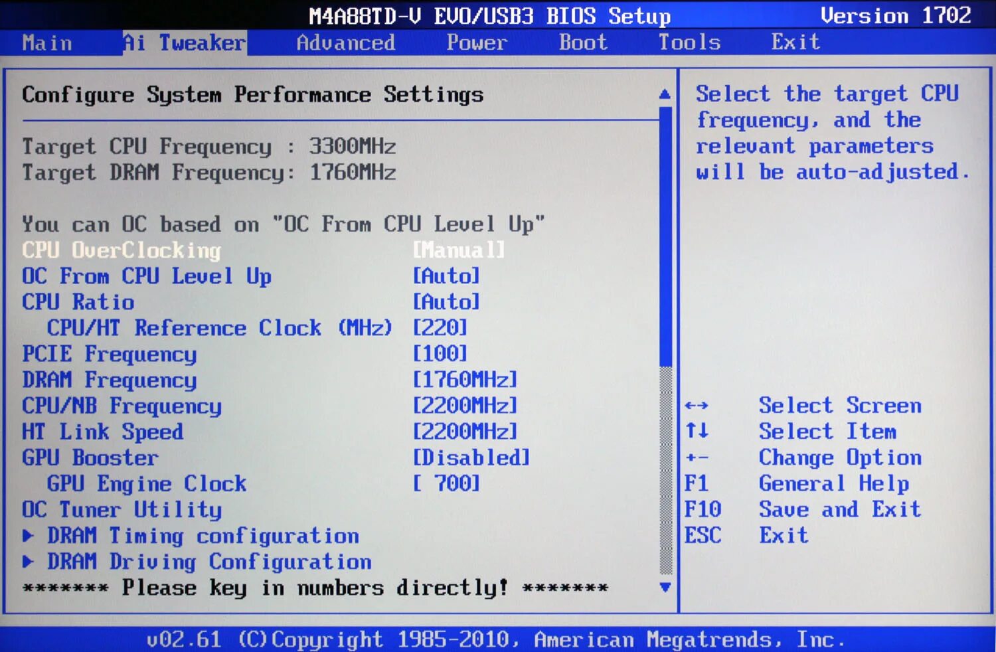This screenshot has height=652, width=996.
Task: Select the GPU Booster label
Action: pyautogui.click(x=90, y=457)
